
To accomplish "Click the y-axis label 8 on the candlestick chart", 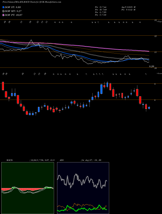I will click(155, 100).
